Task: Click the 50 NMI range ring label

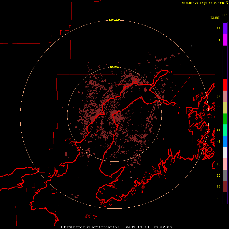Action: (114, 67)
